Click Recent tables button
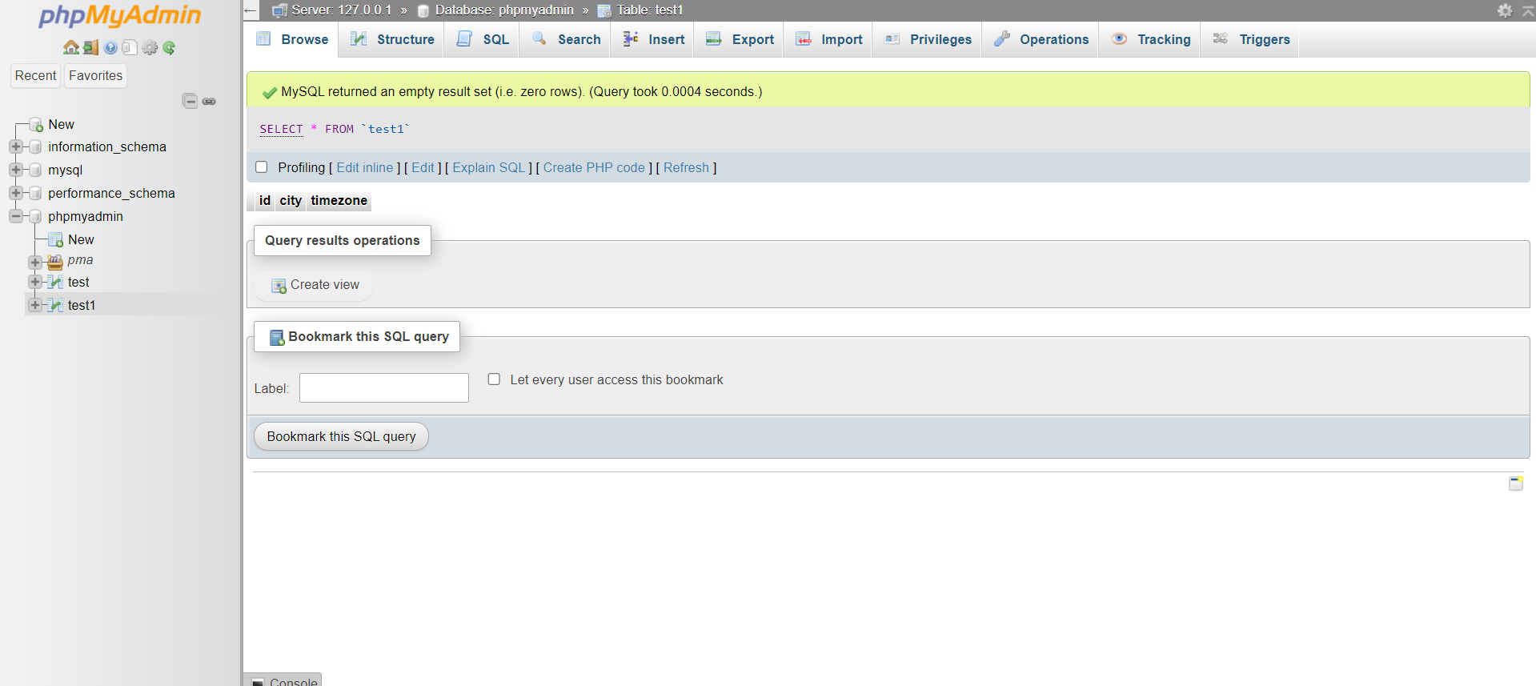1536x686 pixels. pyautogui.click(x=35, y=75)
